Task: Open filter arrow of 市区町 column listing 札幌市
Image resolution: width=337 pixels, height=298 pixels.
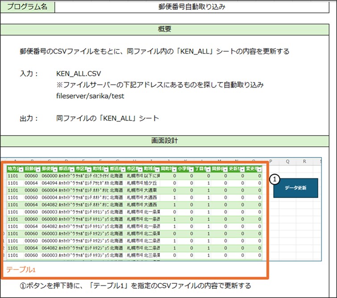Action: click(140, 170)
